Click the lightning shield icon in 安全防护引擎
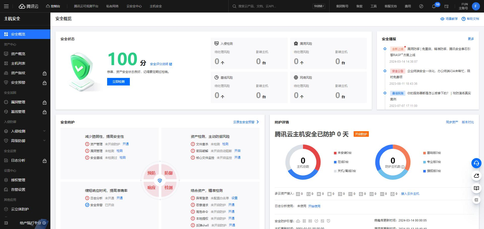This screenshot has height=229, width=484. click(328, 221)
